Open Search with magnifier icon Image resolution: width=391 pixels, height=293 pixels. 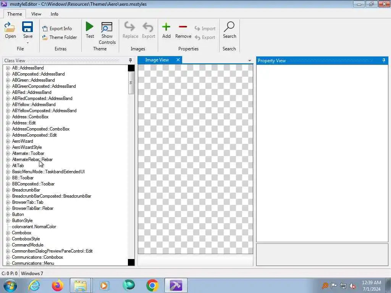[229, 27]
